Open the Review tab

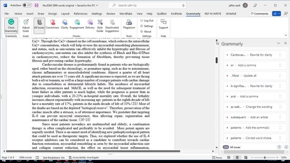(x=111, y=14)
